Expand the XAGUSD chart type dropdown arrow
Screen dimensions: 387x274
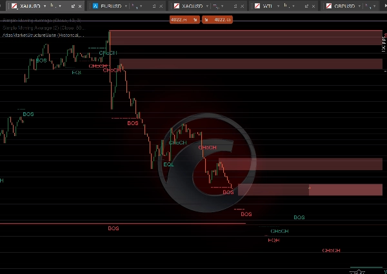click(222, 6)
